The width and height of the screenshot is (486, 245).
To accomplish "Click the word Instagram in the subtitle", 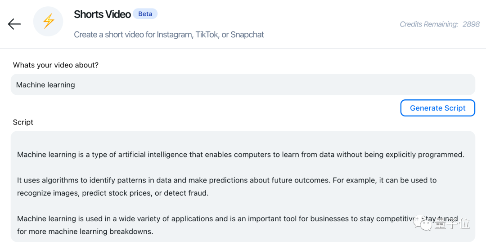I will pos(174,35).
